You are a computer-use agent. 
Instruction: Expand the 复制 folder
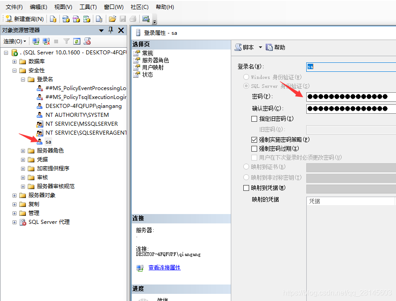coord(14,204)
